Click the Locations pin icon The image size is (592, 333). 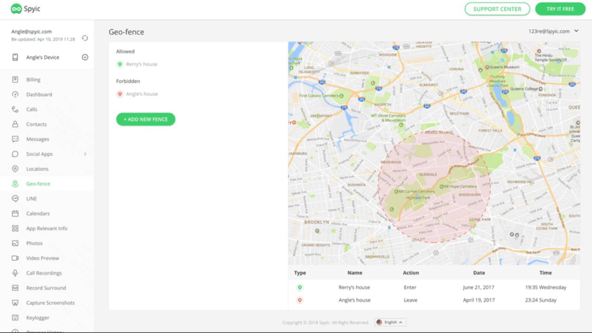click(x=15, y=169)
